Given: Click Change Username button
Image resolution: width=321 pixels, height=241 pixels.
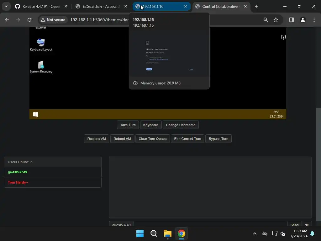Looking at the screenshot, I should pyautogui.click(x=181, y=125).
